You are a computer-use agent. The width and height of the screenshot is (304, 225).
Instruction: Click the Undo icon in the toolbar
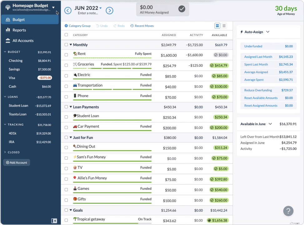[97, 26]
